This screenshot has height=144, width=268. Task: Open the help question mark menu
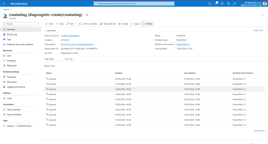(228, 4)
